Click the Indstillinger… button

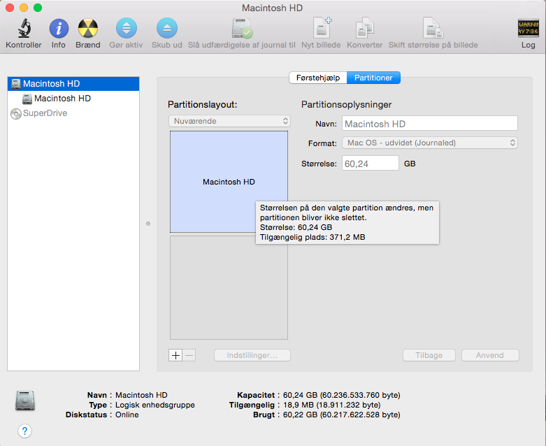252,355
